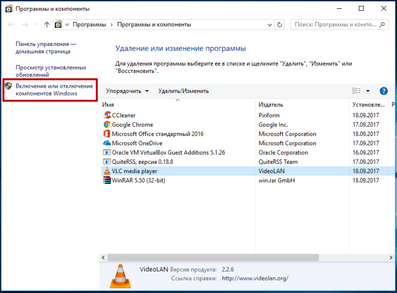This screenshot has height=293, width=397.
Task: Select Oracle VM VirtualBox Guest Additions 5.1.26
Action: [169, 152]
